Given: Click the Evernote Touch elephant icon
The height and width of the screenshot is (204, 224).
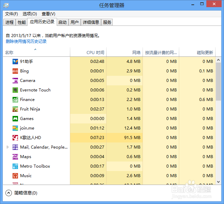Looking at the screenshot, I should coord(15,90).
